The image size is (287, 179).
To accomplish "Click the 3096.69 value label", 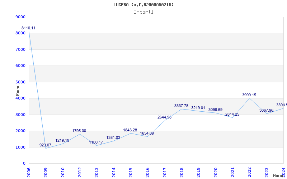I will point(216,110).
